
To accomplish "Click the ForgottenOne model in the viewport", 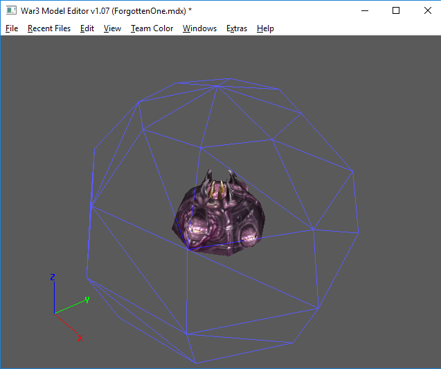I will coord(219,213).
